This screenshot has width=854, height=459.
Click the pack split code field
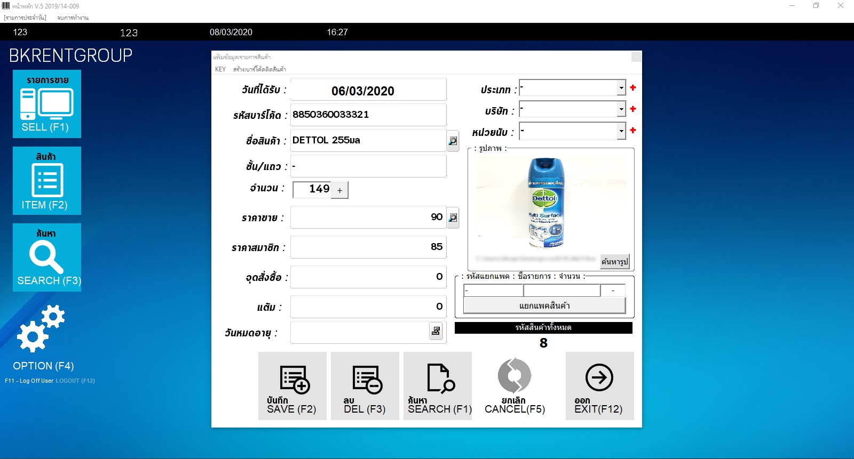[493, 291]
